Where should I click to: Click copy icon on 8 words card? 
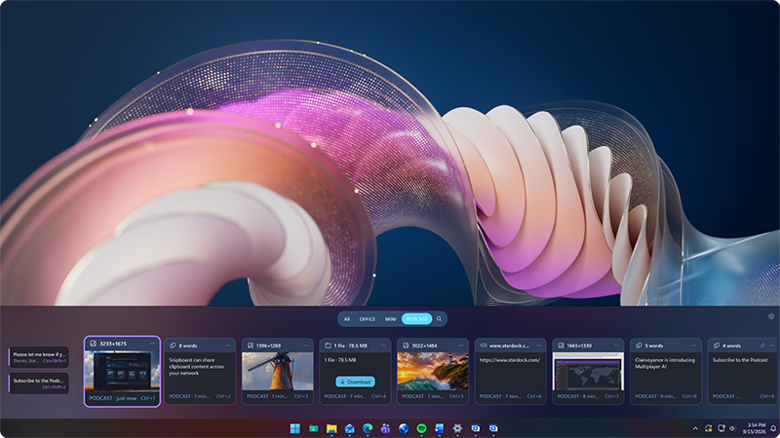click(x=173, y=346)
